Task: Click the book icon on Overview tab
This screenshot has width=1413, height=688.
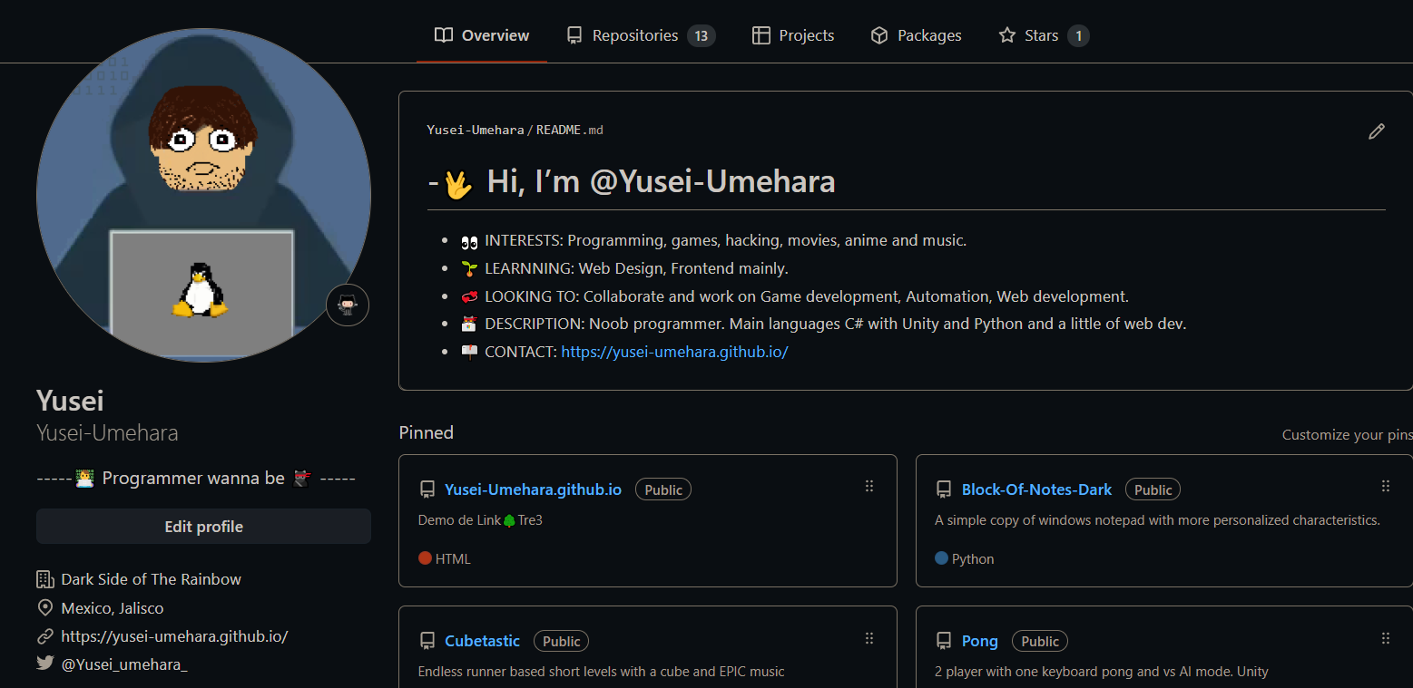Action: click(443, 35)
